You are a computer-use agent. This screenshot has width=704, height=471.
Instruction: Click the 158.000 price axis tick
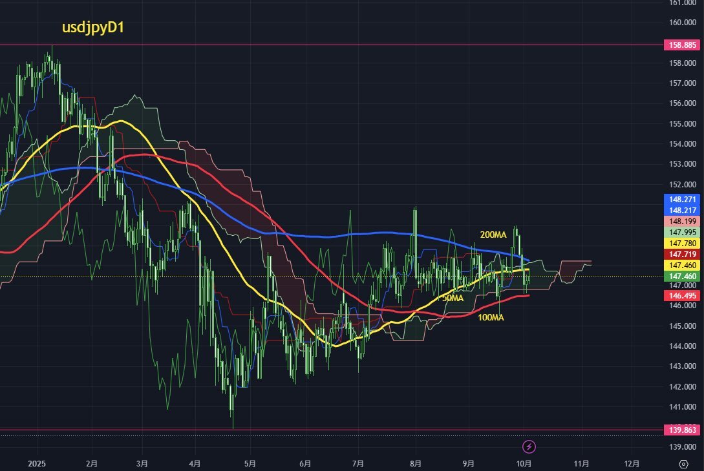(x=683, y=63)
